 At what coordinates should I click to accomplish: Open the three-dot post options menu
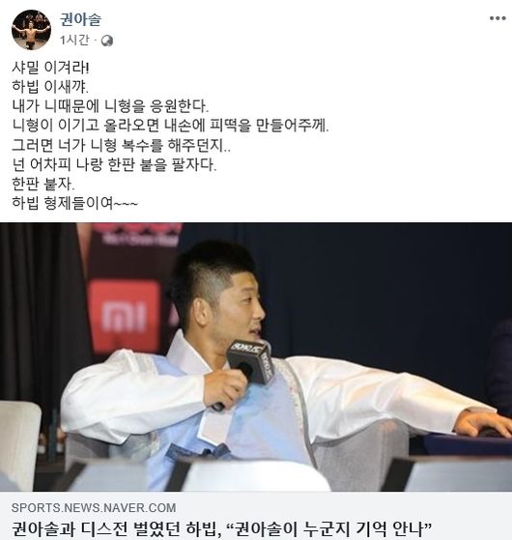tap(498, 18)
